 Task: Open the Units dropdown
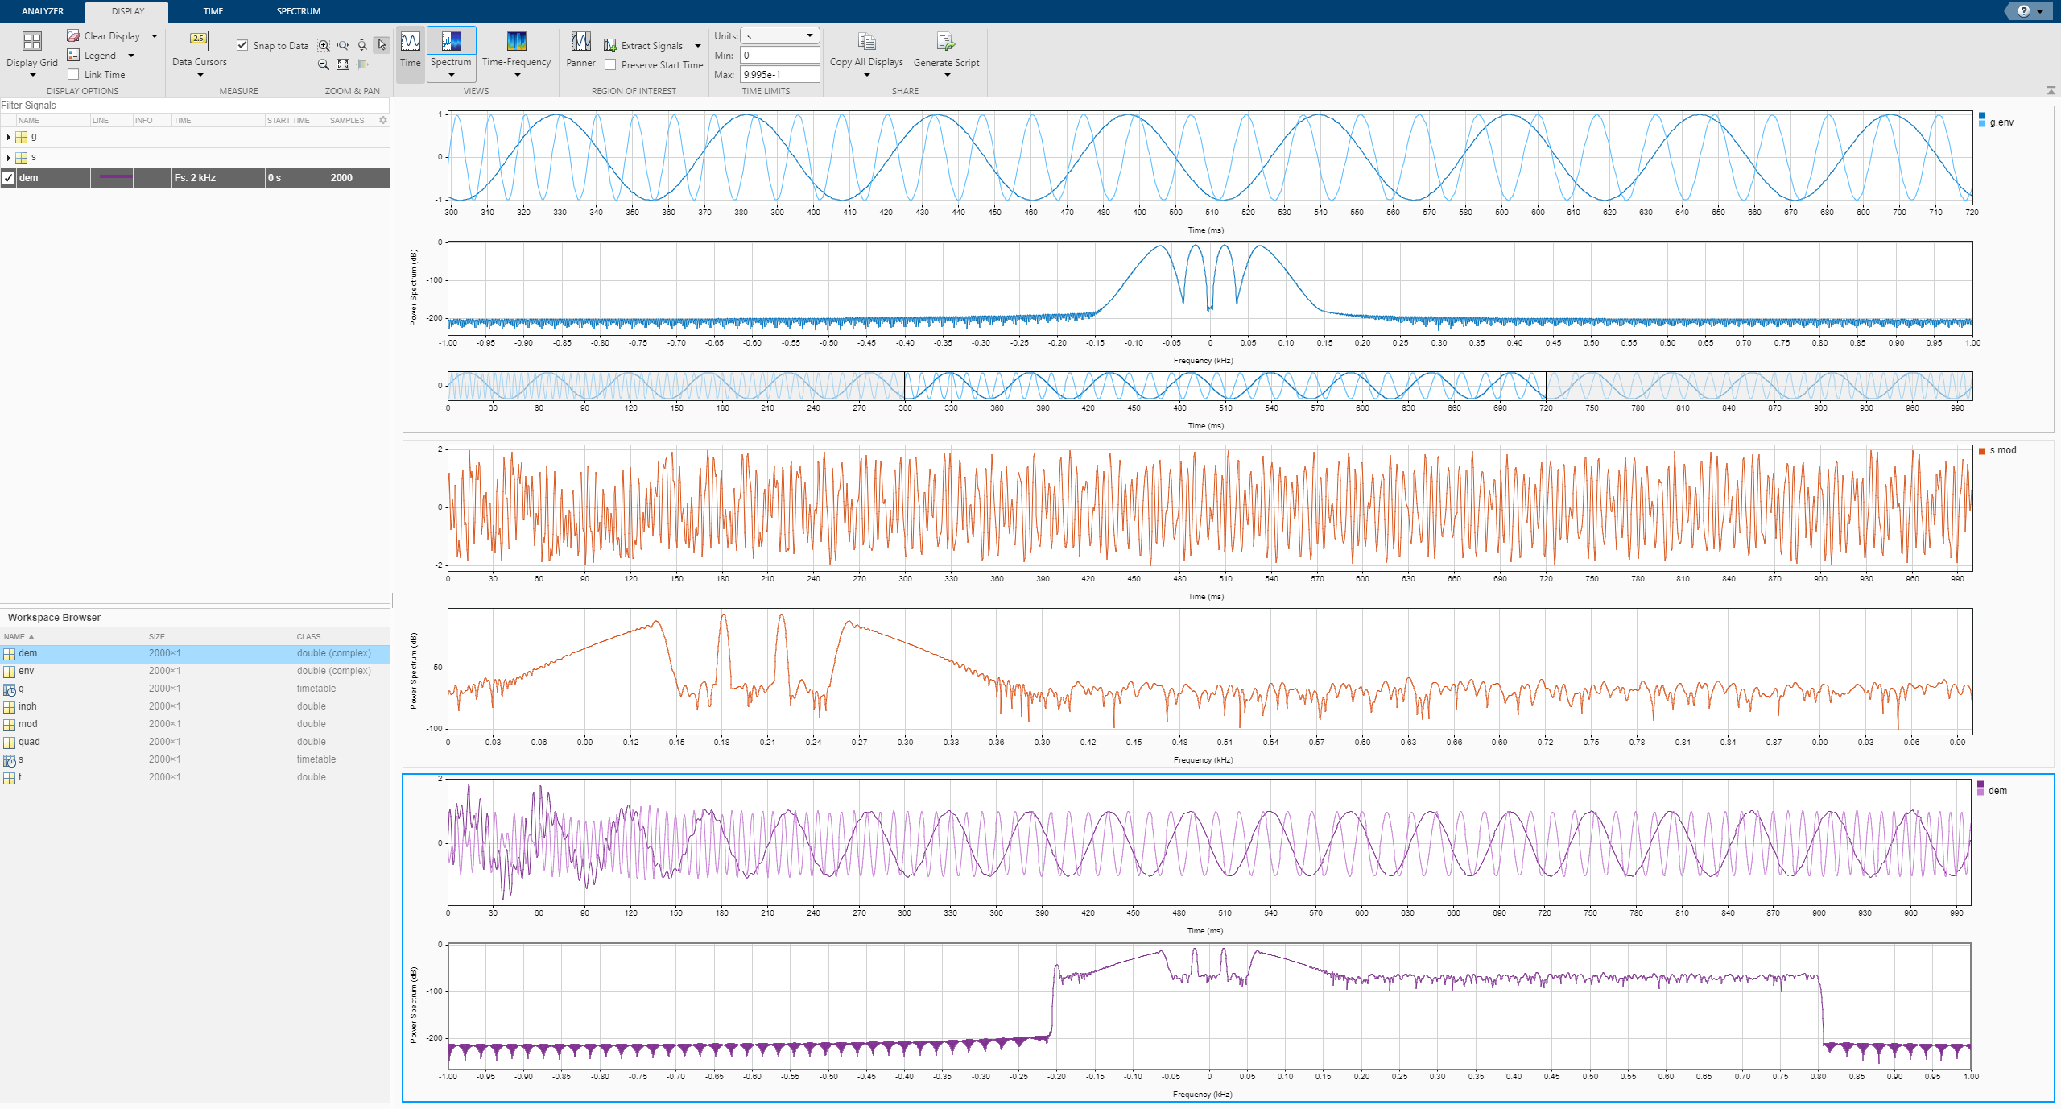pyautogui.click(x=779, y=36)
